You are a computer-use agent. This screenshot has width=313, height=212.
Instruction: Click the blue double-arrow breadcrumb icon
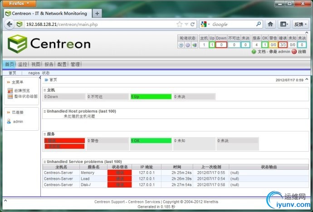click(46, 80)
